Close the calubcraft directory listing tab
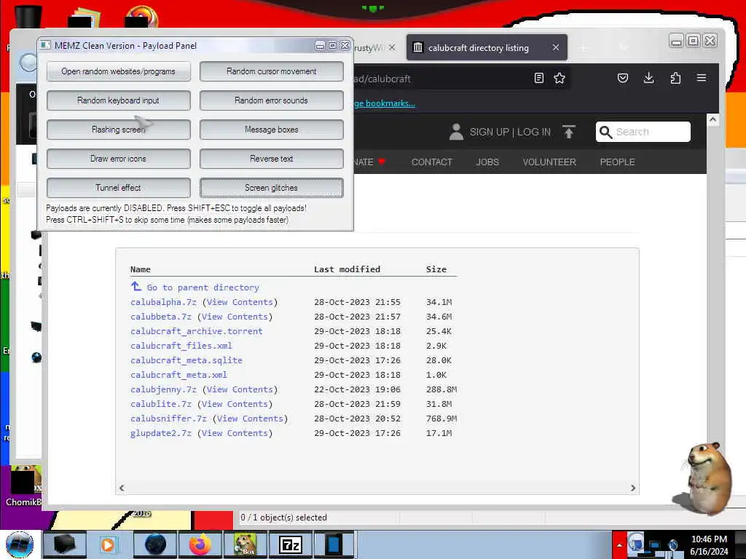 tap(556, 47)
